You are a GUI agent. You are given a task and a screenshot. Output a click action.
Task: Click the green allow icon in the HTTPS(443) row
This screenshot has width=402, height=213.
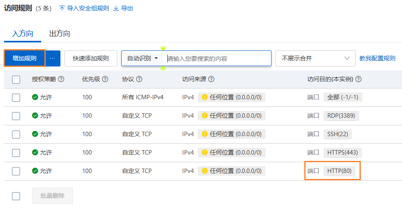[x=35, y=153]
